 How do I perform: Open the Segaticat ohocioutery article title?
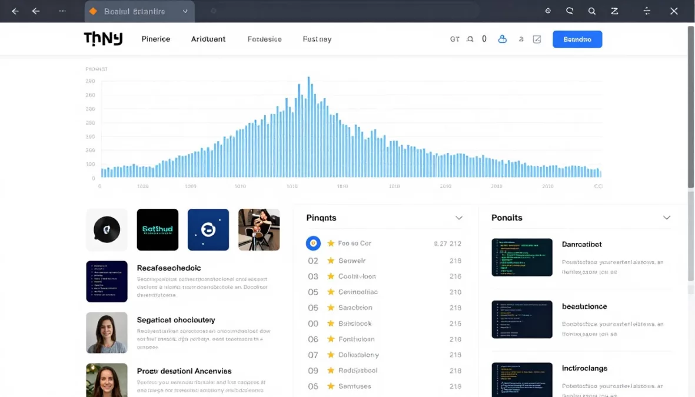click(175, 320)
